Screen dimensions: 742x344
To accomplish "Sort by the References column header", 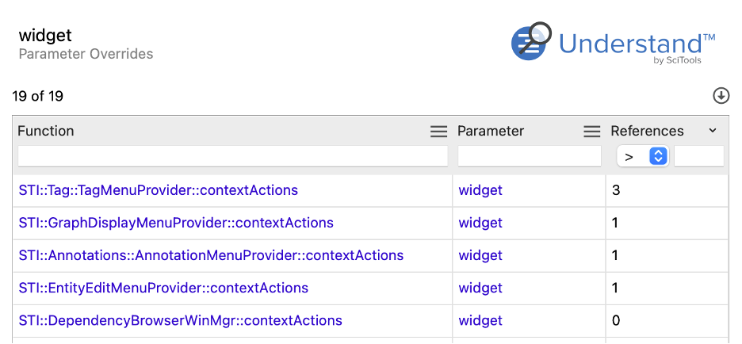I will click(647, 131).
